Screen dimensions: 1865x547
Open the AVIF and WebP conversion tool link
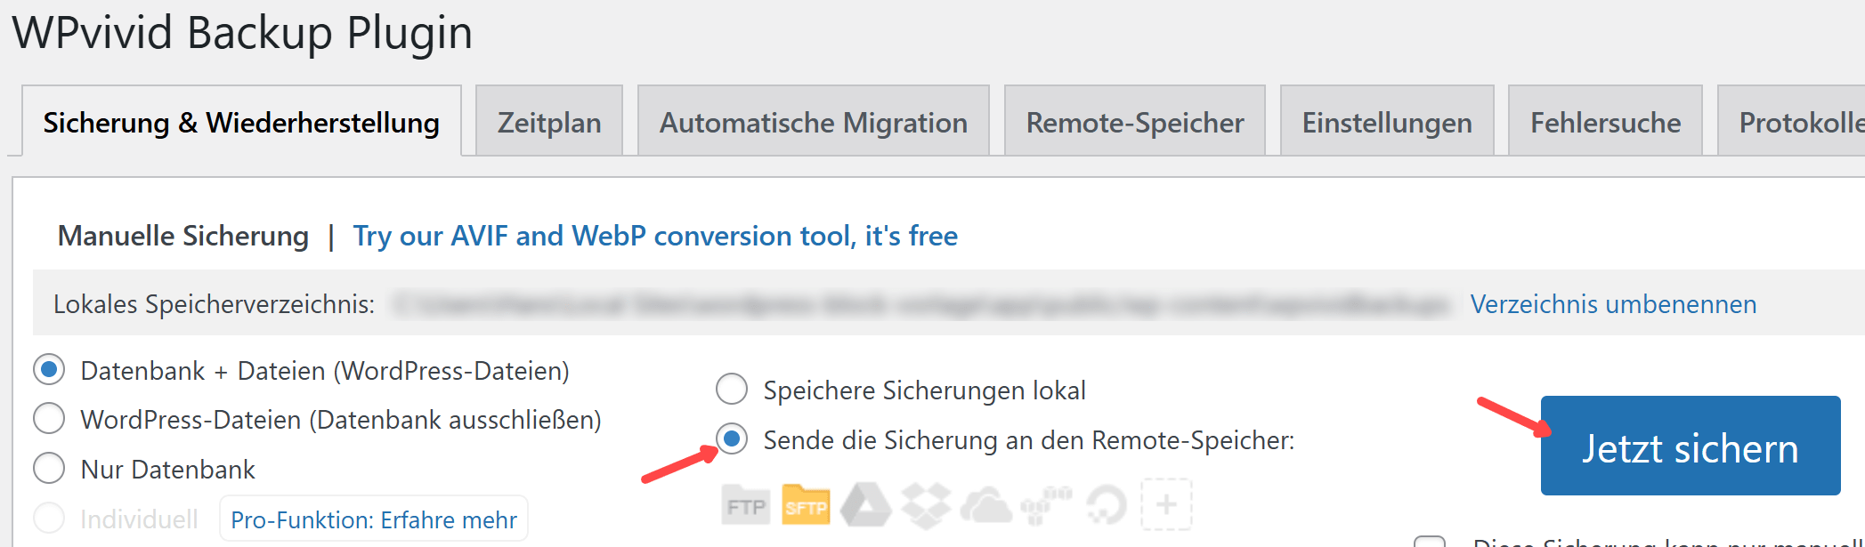coord(655,236)
